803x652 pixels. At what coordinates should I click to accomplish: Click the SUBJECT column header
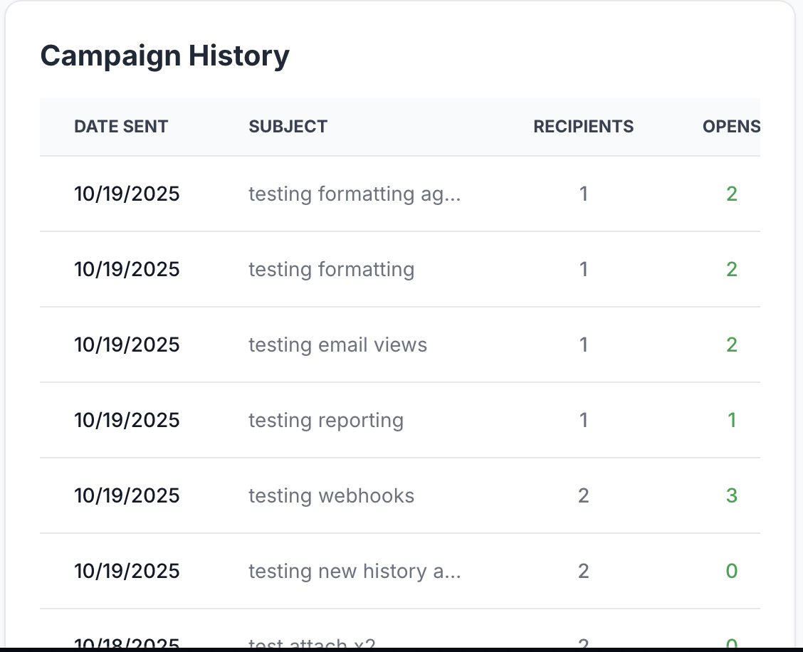(288, 127)
